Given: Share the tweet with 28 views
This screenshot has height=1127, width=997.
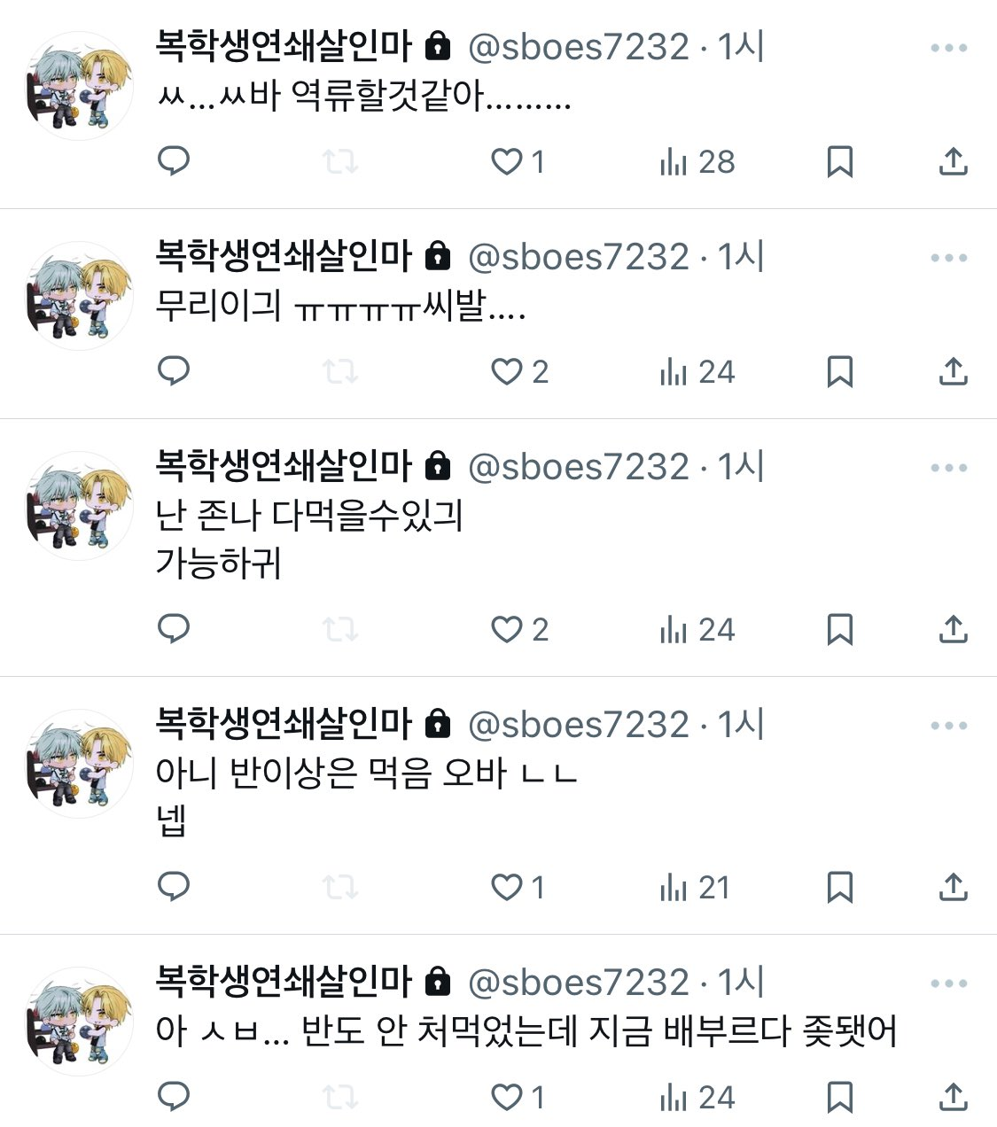Looking at the screenshot, I should click(x=953, y=161).
